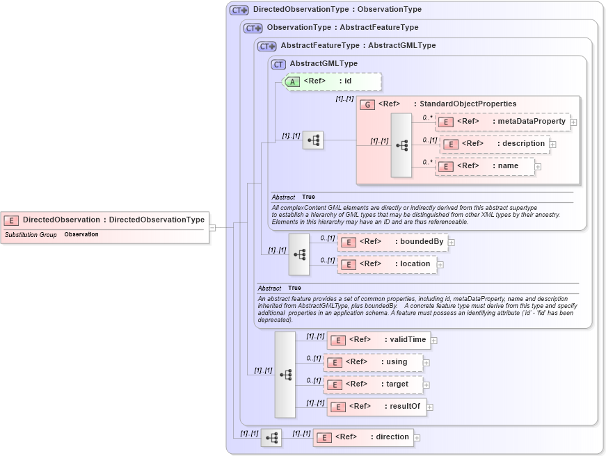
Task: Click the sequence compositor inside StandardObjectProperties
Action: click(401, 144)
